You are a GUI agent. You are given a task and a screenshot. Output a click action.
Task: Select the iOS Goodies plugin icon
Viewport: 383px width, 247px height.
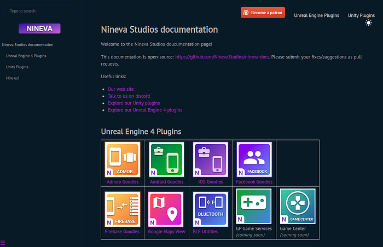pyautogui.click(x=211, y=160)
